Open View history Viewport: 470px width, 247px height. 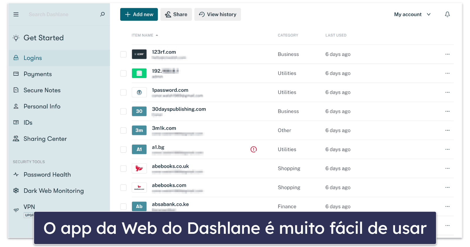coord(218,14)
